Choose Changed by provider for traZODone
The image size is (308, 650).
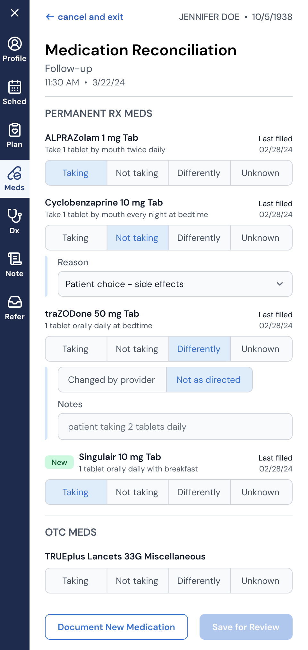112,380
